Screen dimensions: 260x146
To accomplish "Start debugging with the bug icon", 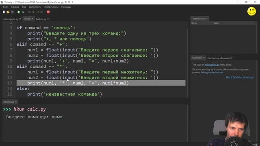I will click(23, 12).
